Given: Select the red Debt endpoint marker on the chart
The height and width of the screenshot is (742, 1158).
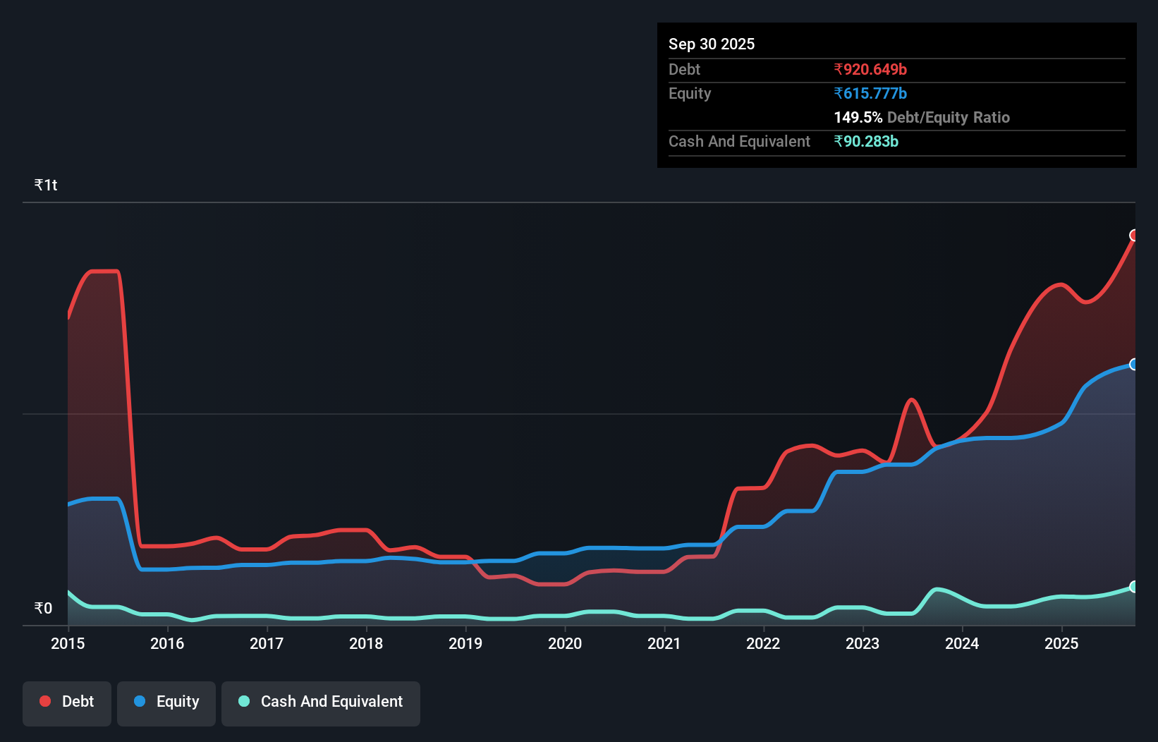Looking at the screenshot, I should pyautogui.click(x=1133, y=236).
